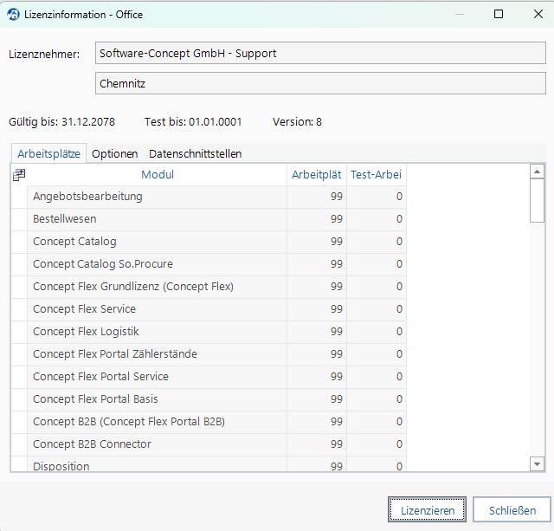Image resolution: width=554 pixels, height=531 pixels.
Task: Open the Datenschnittstellen tab
Action: tap(195, 153)
